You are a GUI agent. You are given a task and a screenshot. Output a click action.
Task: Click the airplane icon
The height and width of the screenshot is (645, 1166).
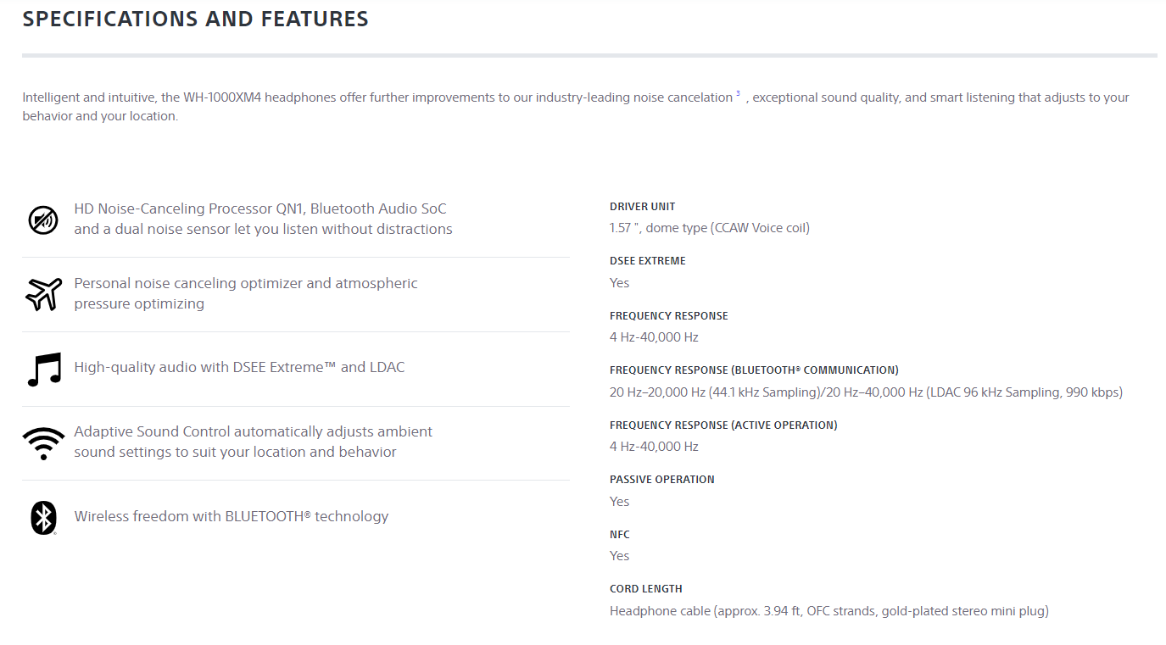[x=43, y=294]
